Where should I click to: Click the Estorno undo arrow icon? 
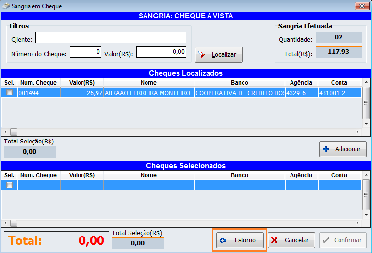[x=223, y=240]
